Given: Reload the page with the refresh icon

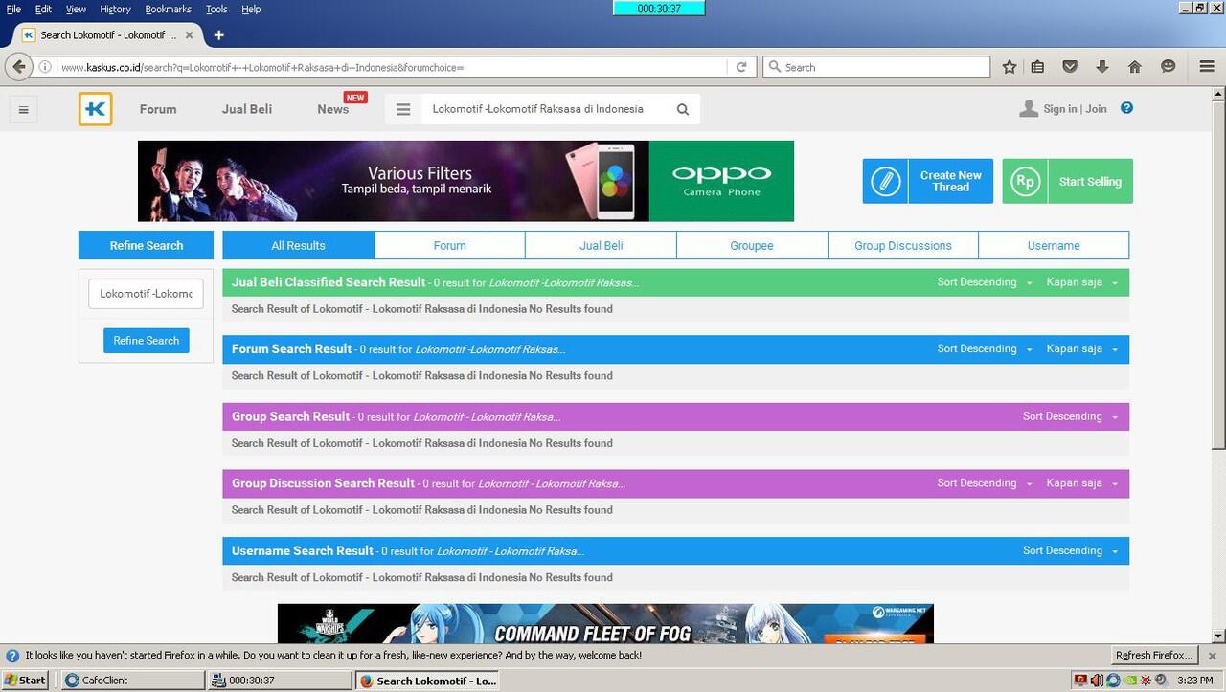Looking at the screenshot, I should click(741, 67).
